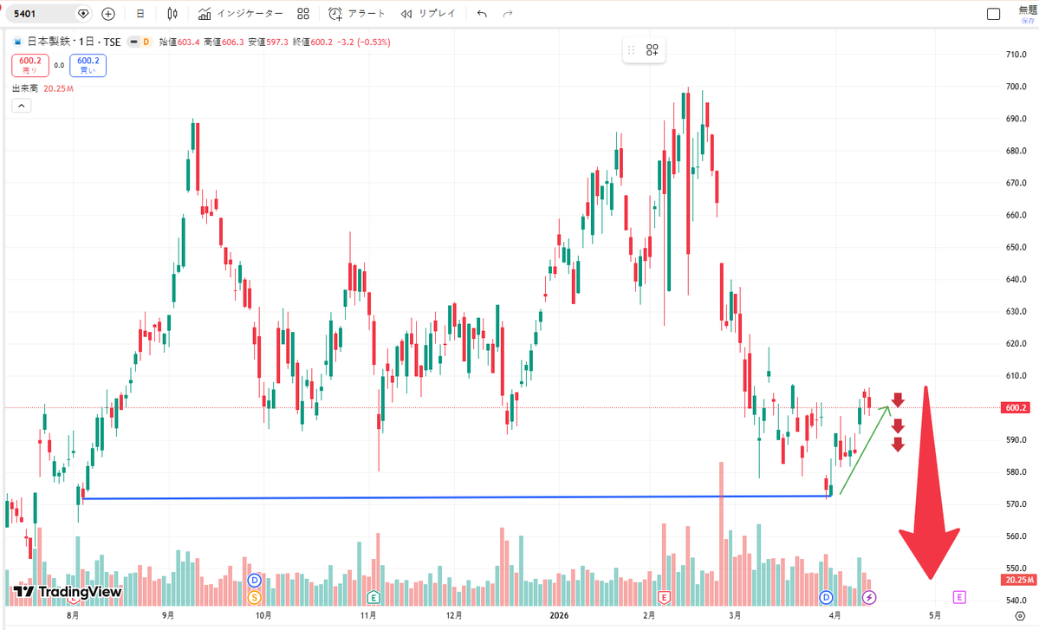Click the red 600.2 売り sell button
1039x630 pixels.
tap(29, 65)
